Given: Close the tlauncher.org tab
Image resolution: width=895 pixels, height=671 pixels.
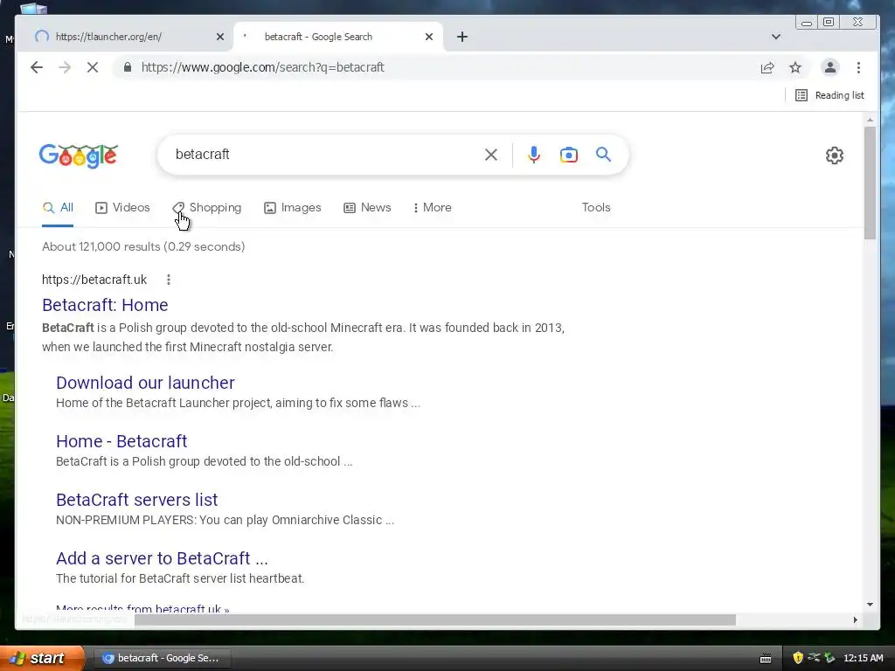Looking at the screenshot, I should [x=220, y=37].
